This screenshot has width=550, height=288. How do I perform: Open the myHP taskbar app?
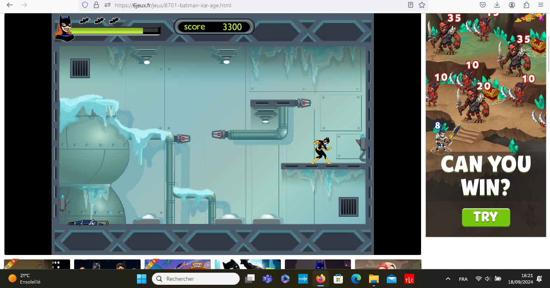303,278
